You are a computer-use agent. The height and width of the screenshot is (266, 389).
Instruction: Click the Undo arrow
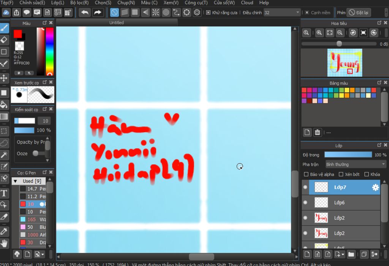(x=85, y=12)
